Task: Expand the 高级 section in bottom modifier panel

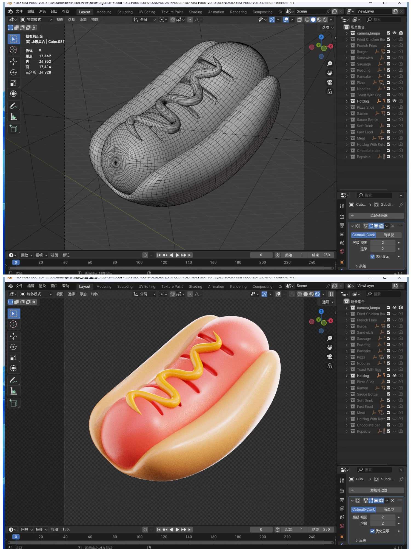Action: pos(361,541)
